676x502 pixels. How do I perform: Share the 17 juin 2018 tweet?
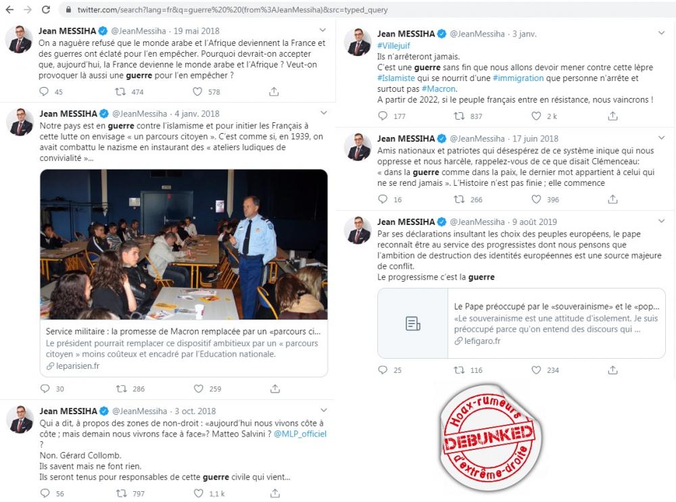[x=612, y=199]
